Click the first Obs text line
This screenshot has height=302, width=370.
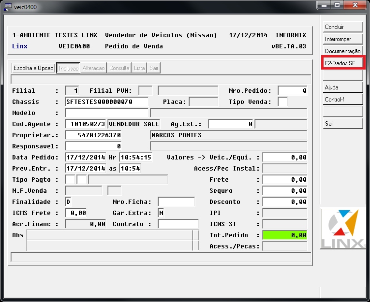[110, 235]
